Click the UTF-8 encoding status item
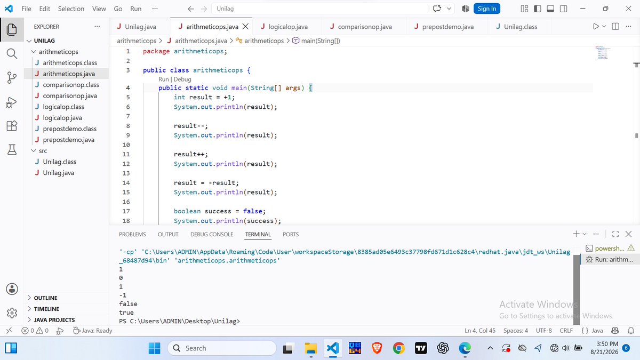This screenshot has width=640, height=360. 543,331
